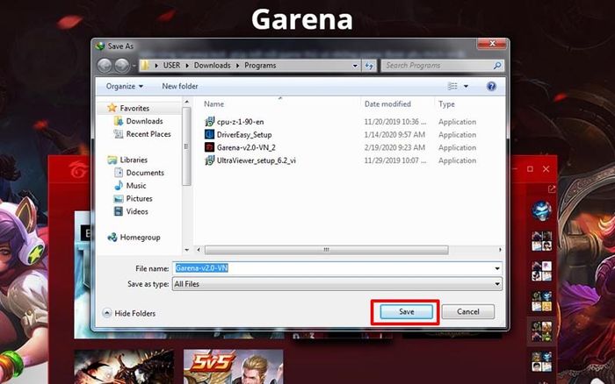The width and height of the screenshot is (615, 384).
Task: Click the pop-out icon in Garena window
Action: [552, 189]
